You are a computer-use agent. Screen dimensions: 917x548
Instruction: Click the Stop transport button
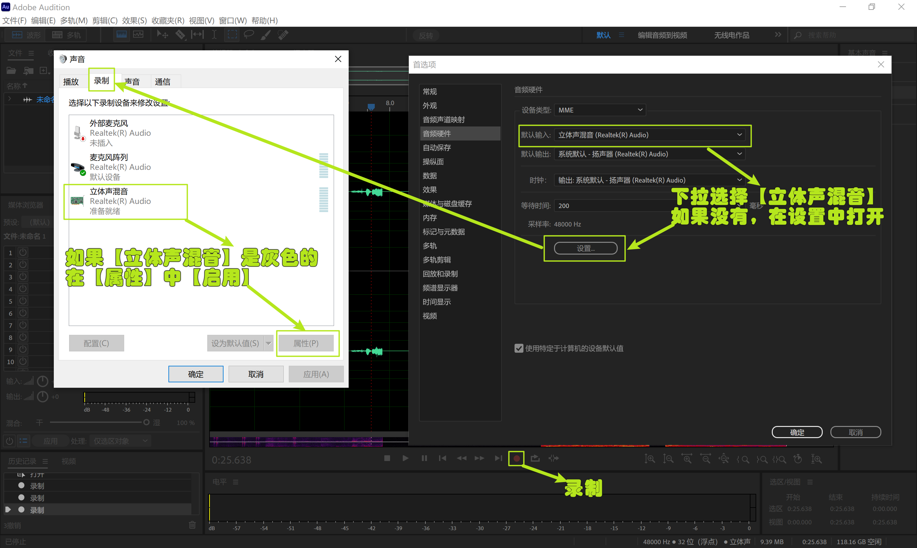pos(387,458)
